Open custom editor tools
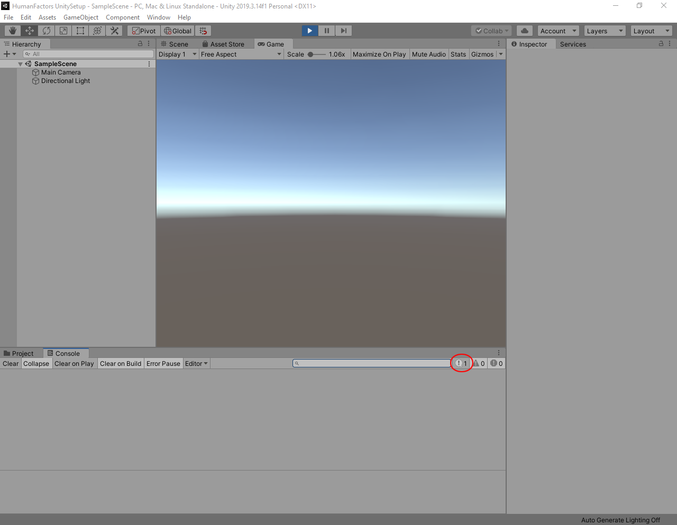This screenshot has height=525, width=677. pos(114,31)
